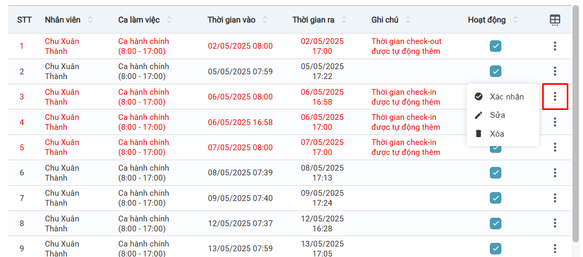Open three-dot menu for row 8
Image resolution: width=583 pixels, height=257 pixels.
(x=555, y=223)
